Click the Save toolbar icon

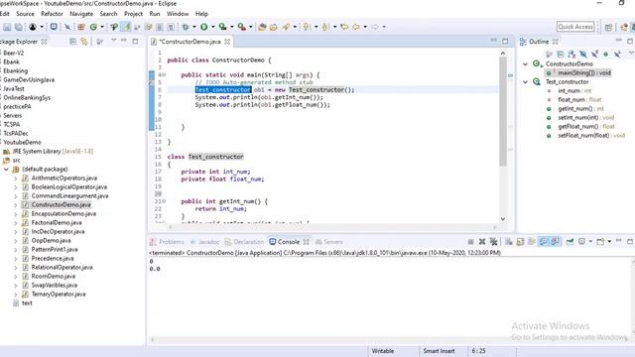(7, 27)
